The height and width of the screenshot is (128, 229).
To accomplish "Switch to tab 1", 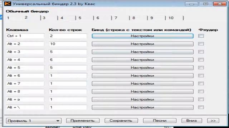I will [x=8, y=18].
